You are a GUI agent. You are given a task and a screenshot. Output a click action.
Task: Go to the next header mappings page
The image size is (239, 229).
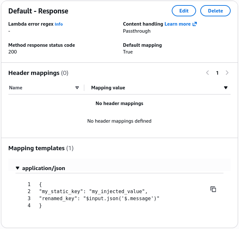pos(227,73)
